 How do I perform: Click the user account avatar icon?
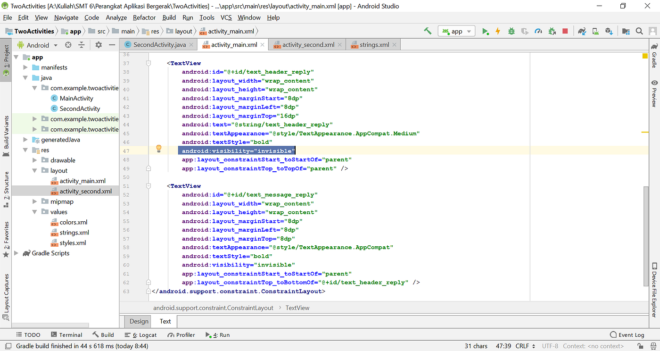[x=652, y=31]
